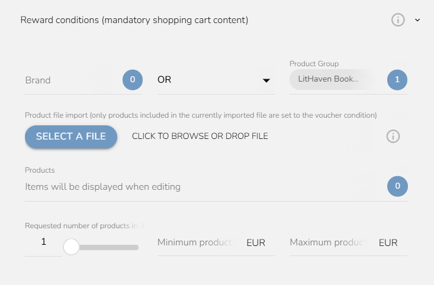
Task: Click the Product Group field label
Action: [314, 64]
